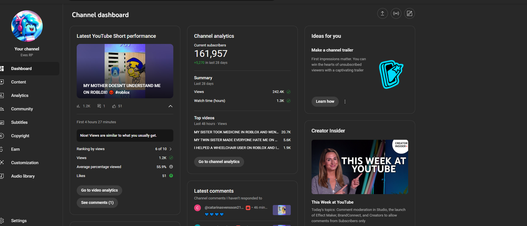This screenshot has width=527, height=226.
Task: Click the likes thumbs-up icon under Short
Action: click(114, 106)
